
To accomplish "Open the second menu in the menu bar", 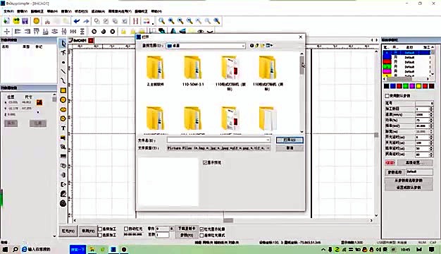I will [x=22, y=11].
